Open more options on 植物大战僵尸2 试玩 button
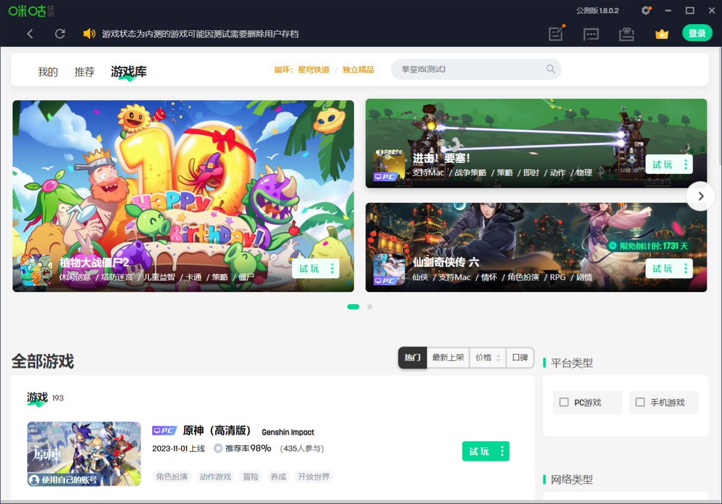The height and width of the screenshot is (504, 722). click(x=332, y=268)
